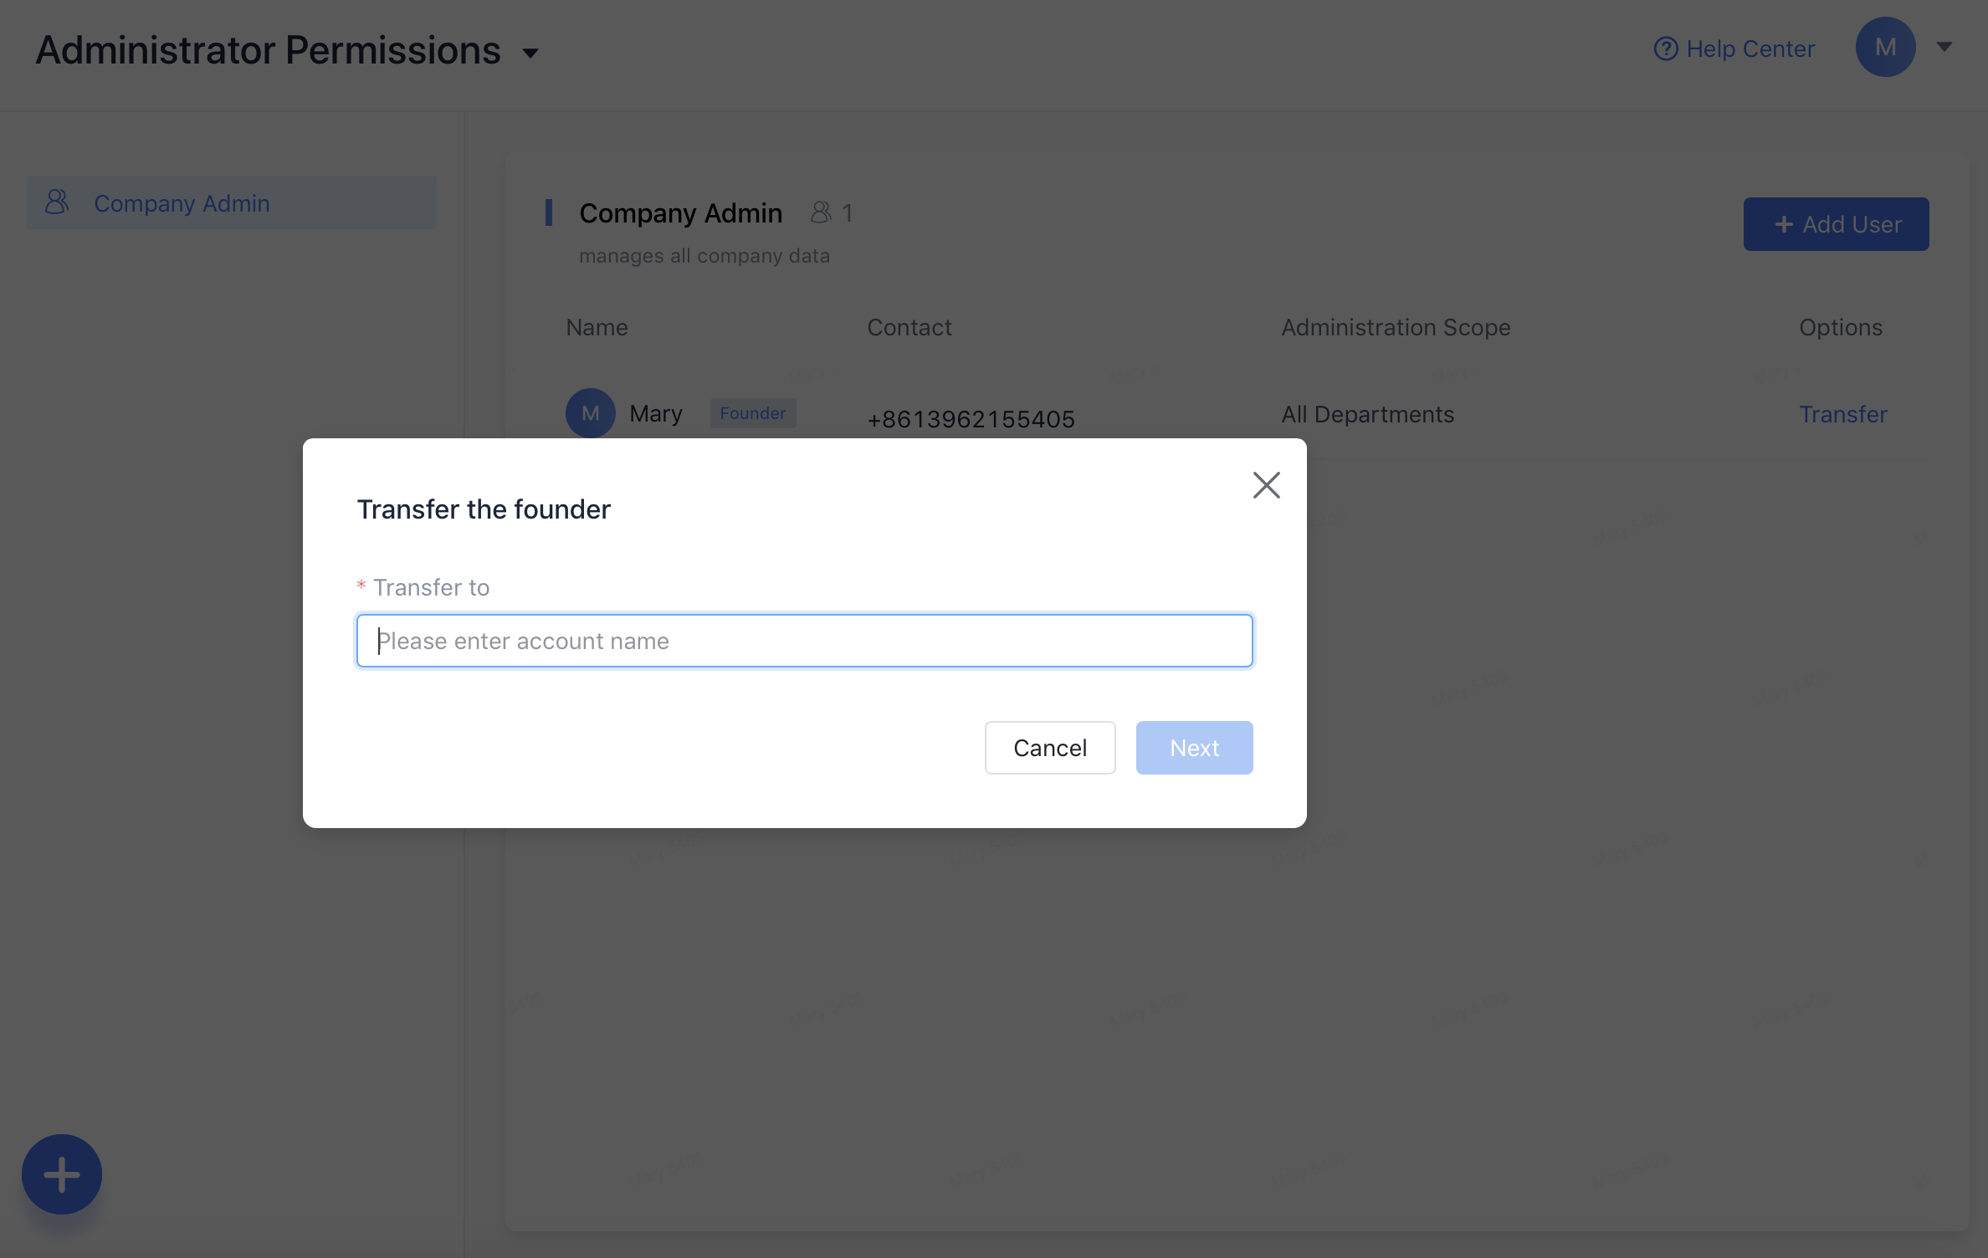Select Company Admin in the sidebar
This screenshot has width=1988, height=1258.
tap(232, 202)
